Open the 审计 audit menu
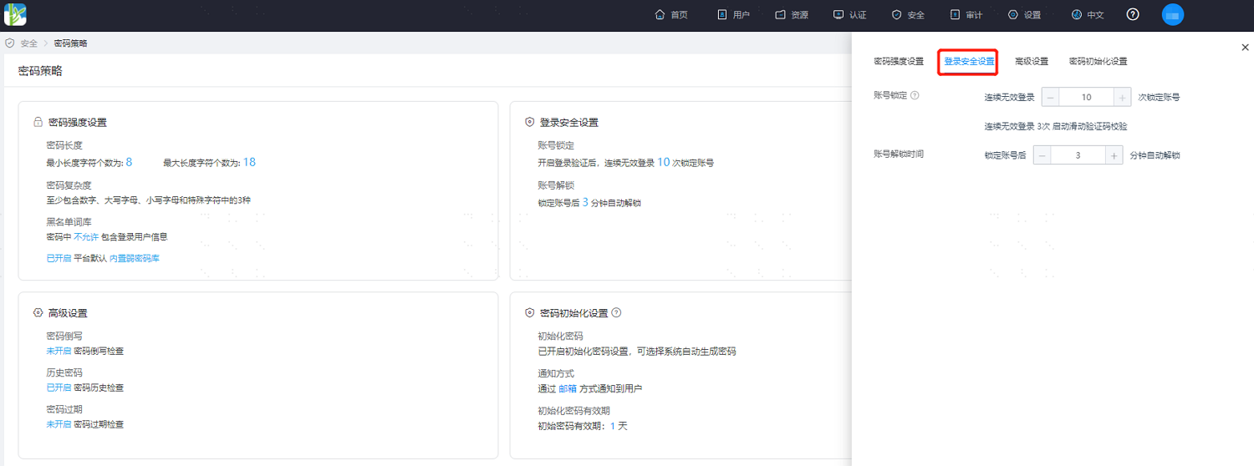This screenshot has height=466, width=1254. (x=966, y=15)
